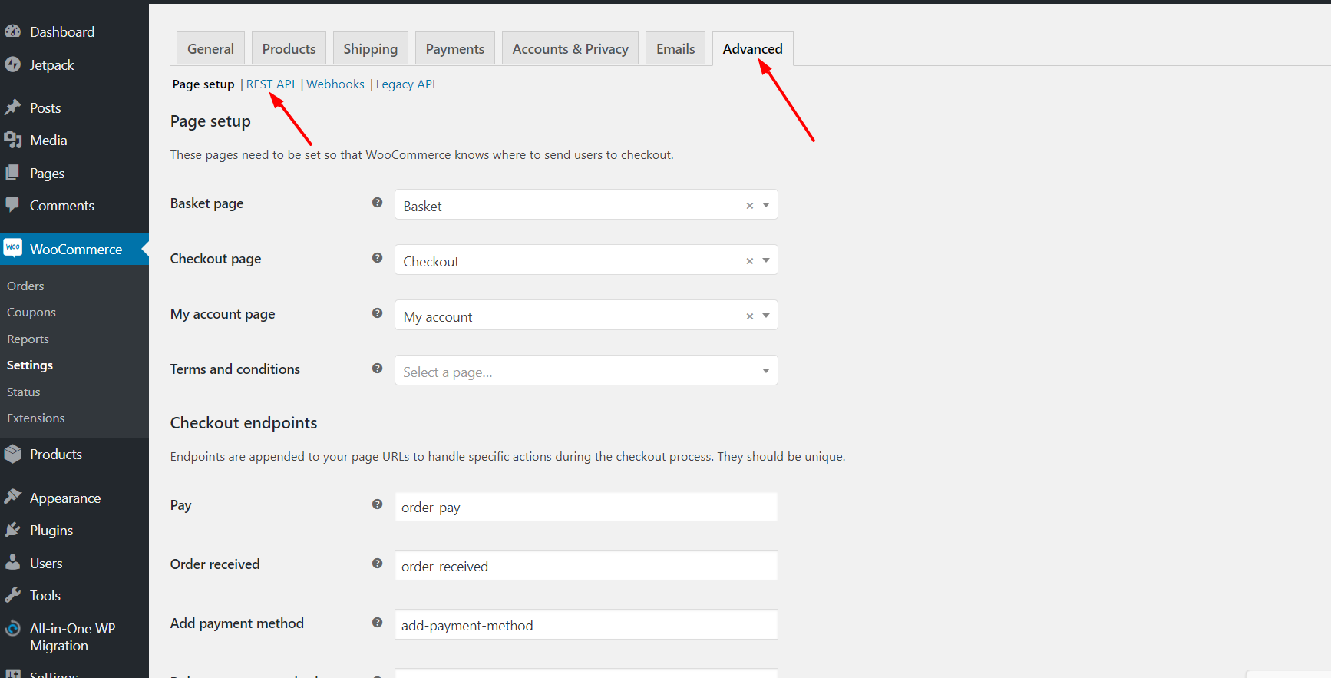Clear the Basket page selection with ×
The image size is (1331, 678).
click(x=750, y=206)
